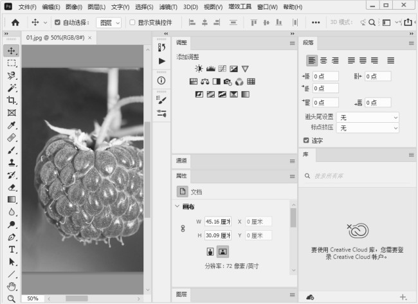Select the Path Selection tool

pos(11,262)
